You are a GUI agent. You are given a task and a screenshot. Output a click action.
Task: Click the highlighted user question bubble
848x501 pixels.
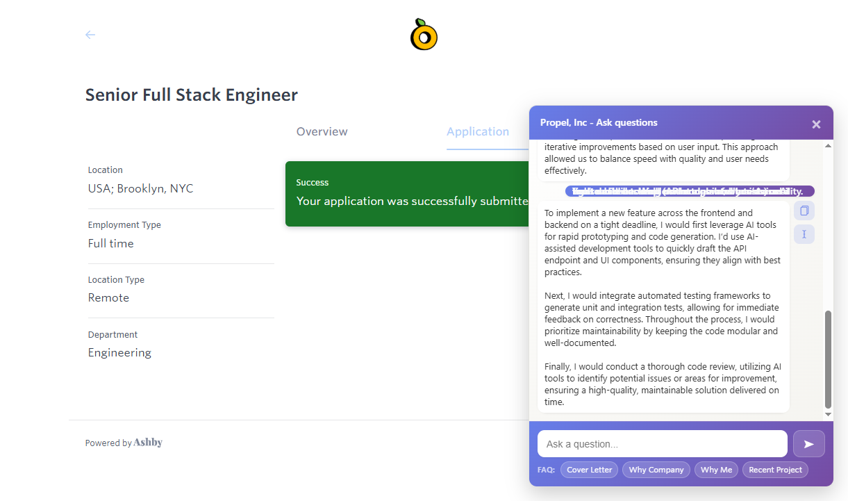(x=690, y=191)
